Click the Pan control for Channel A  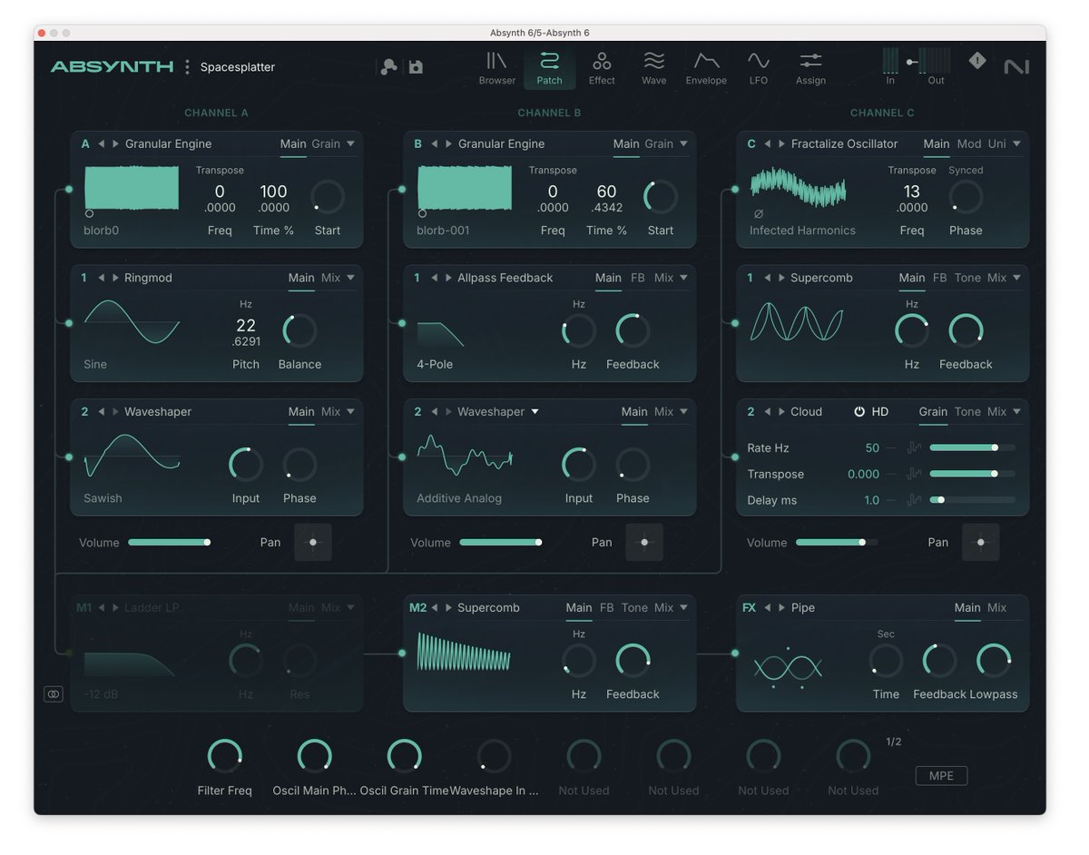[313, 542]
